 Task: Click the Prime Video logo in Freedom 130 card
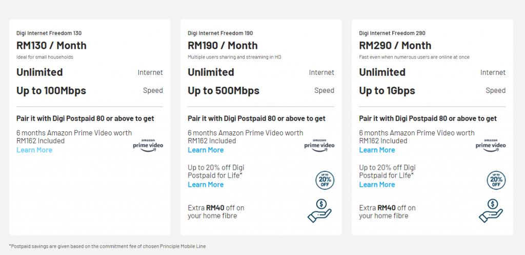tap(148, 145)
